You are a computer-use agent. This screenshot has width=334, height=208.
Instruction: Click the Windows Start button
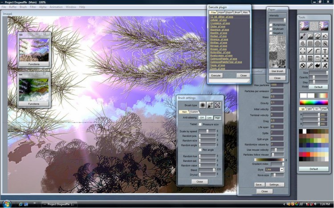5,204
